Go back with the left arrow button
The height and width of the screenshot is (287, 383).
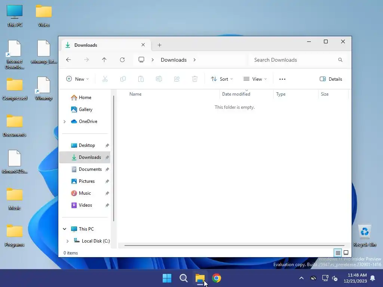point(68,60)
